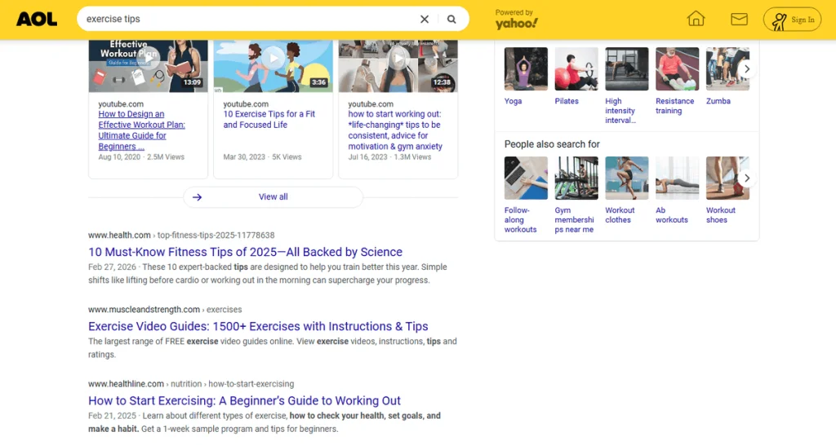Image resolution: width=836 pixels, height=445 pixels.
Task: Select the Workout clothes thumbnail
Action: pyautogui.click(x=626, y=178)
